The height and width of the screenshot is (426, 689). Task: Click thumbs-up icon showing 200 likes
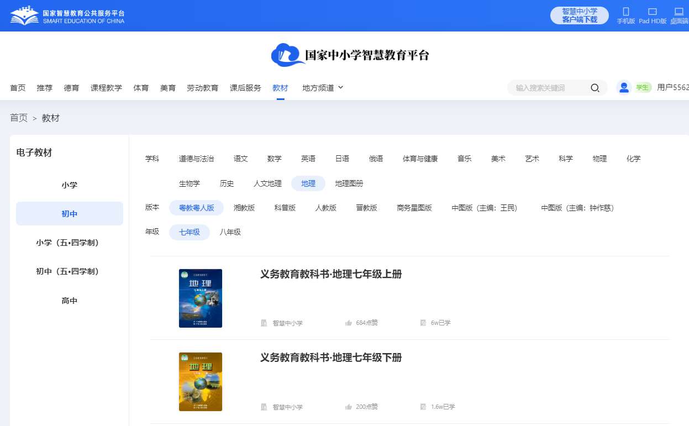point(349,407)
